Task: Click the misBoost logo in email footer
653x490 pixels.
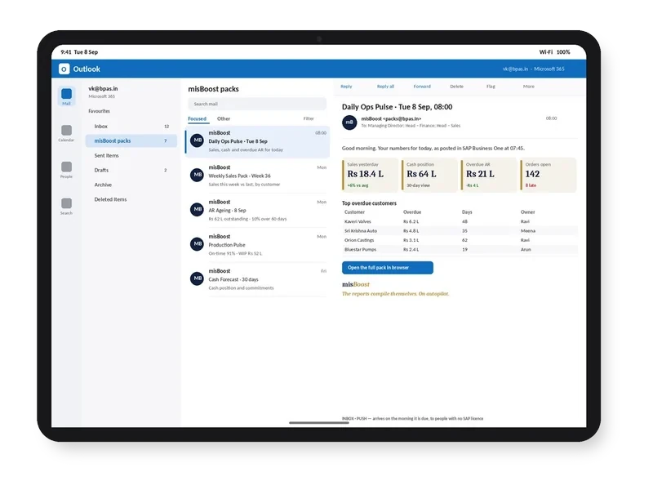Action: point(356,284)
